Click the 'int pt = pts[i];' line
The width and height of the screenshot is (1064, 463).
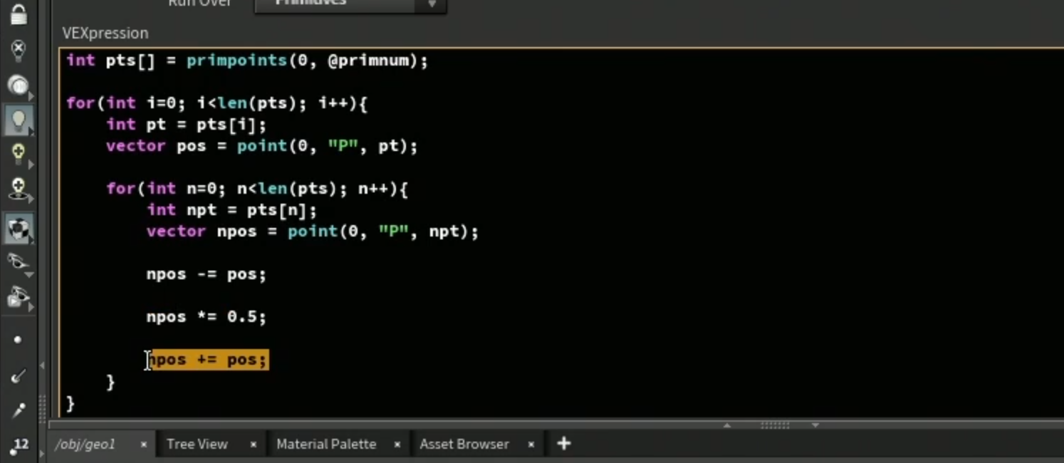pyautogui.click(x=186, y=125)
